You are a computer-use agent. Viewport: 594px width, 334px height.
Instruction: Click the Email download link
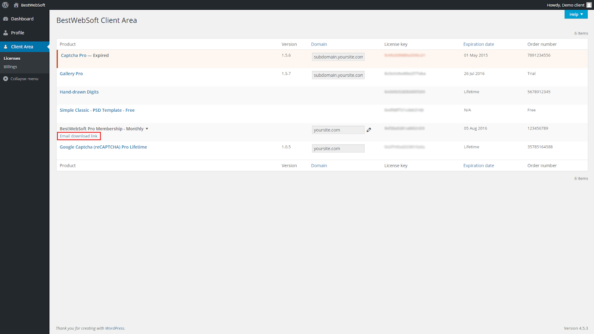coord(79,136)
